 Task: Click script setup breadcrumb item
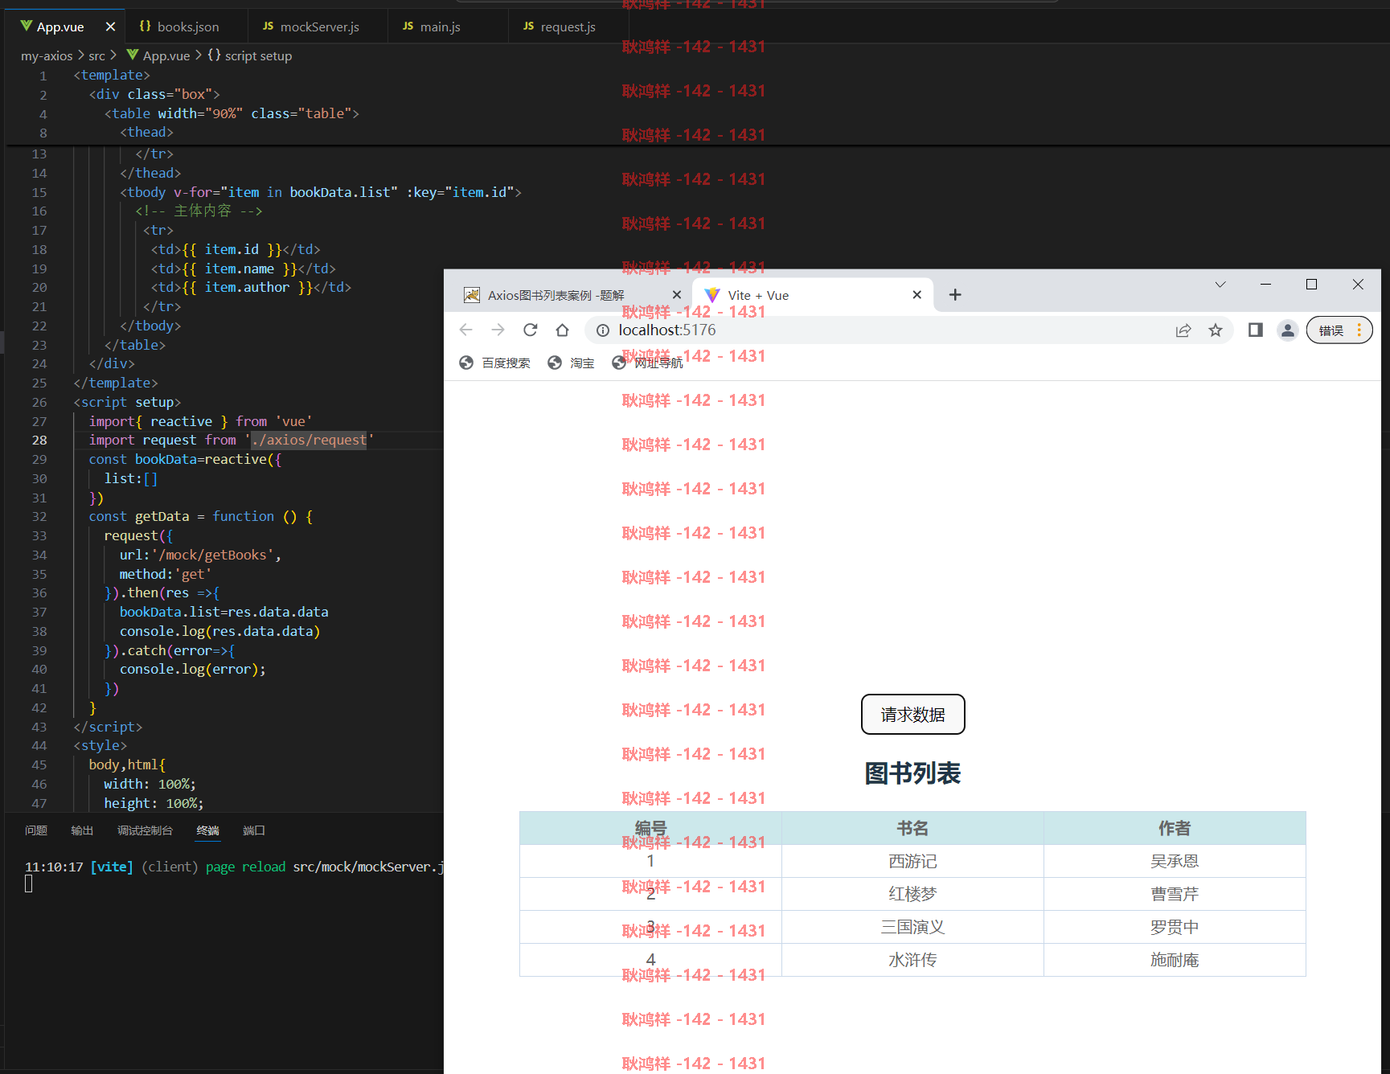249,55
